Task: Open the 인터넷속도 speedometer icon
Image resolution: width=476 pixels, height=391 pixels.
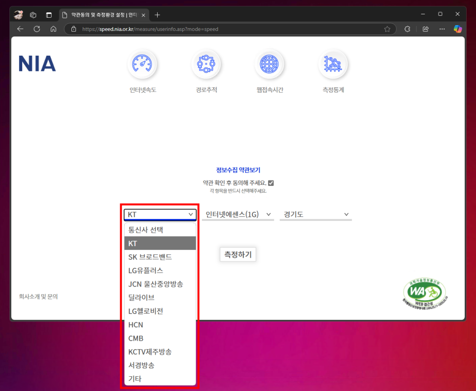Action: [142, 64]
